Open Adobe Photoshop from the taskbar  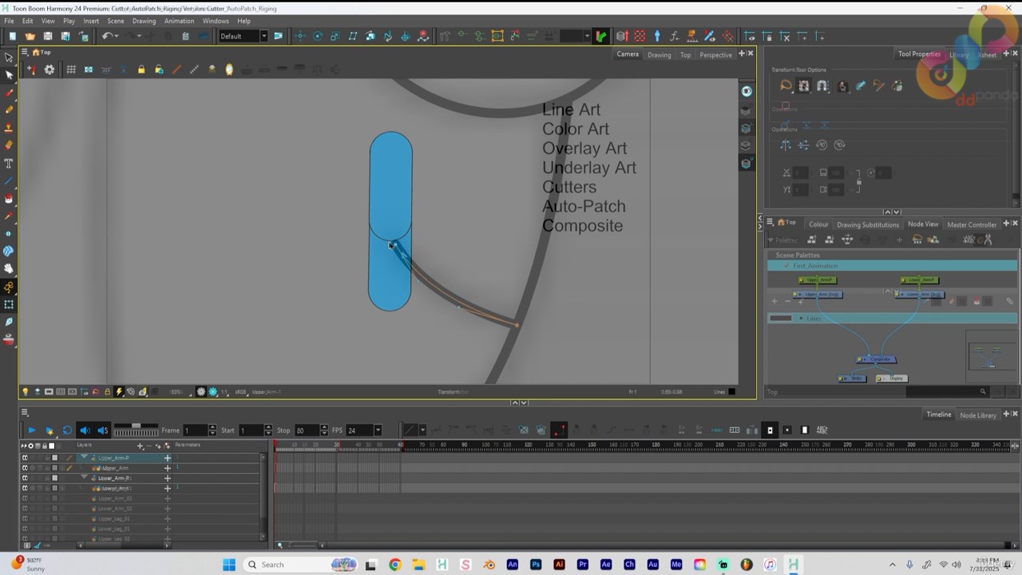coord(535,565)
